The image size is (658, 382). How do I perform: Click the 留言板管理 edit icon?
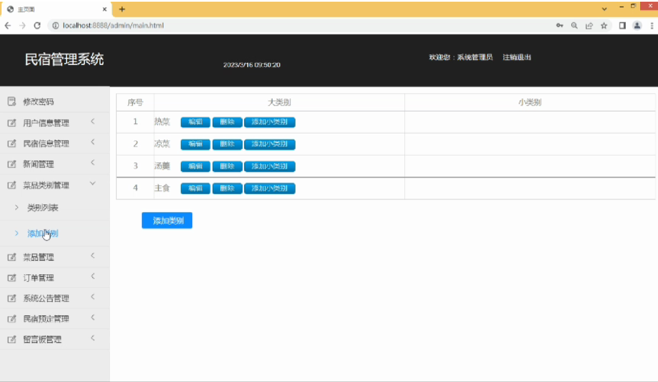12,339
